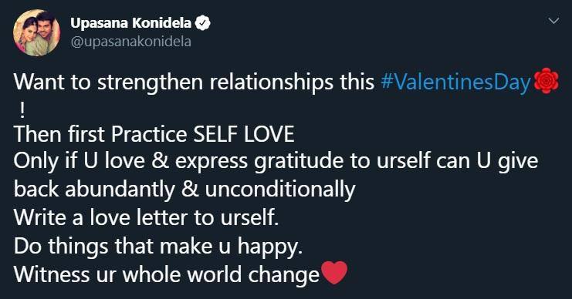
Task: Open the tweet options chevron menu
Action: (553, 21)
